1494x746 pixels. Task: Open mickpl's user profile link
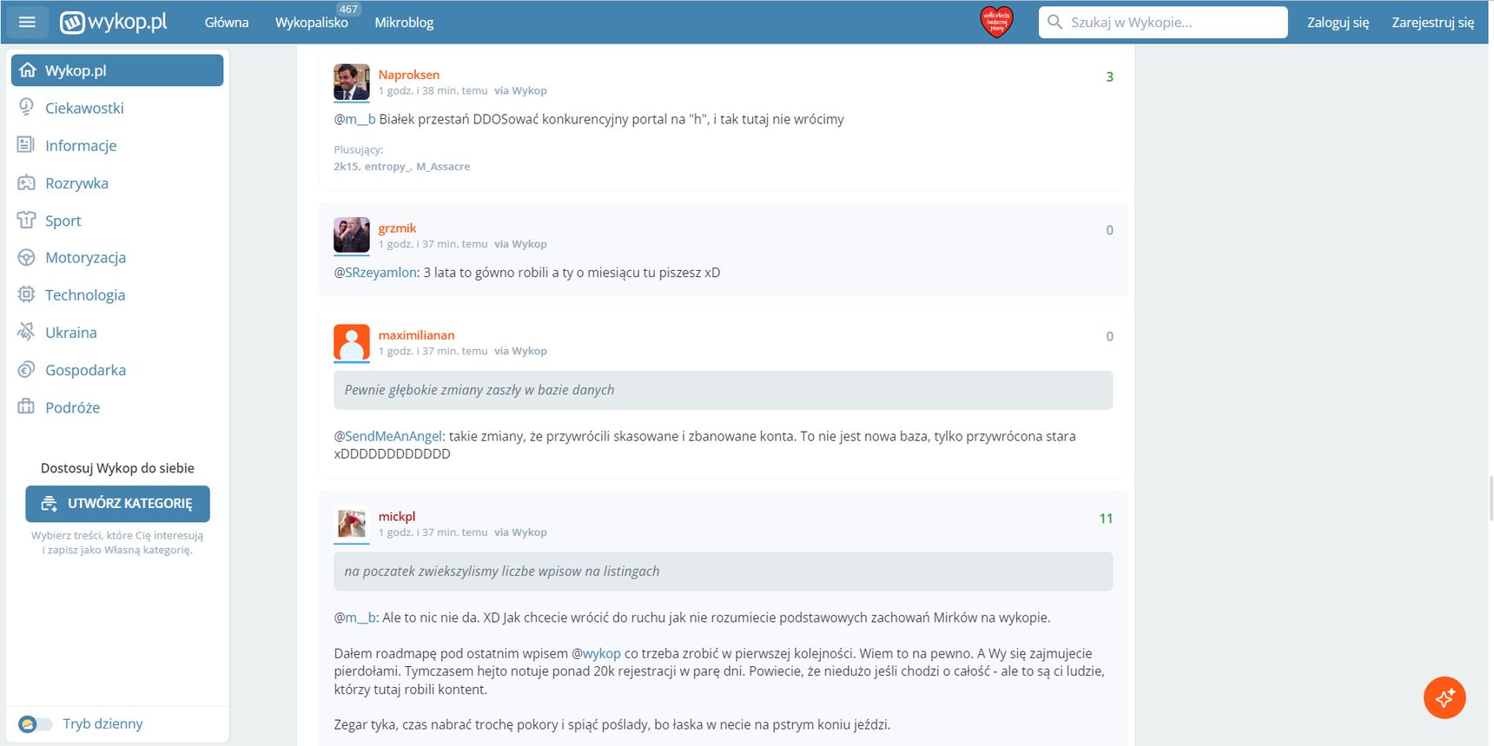(397, 516)
